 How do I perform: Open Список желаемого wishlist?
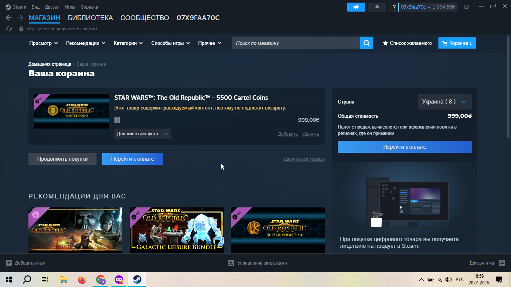(407, 43)
